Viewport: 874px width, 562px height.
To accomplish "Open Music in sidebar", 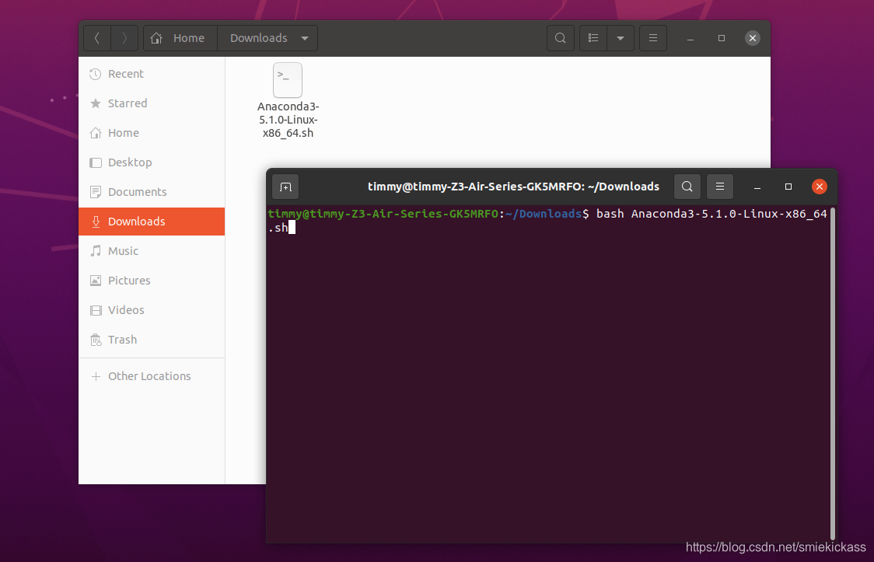I will pos(152,250).
